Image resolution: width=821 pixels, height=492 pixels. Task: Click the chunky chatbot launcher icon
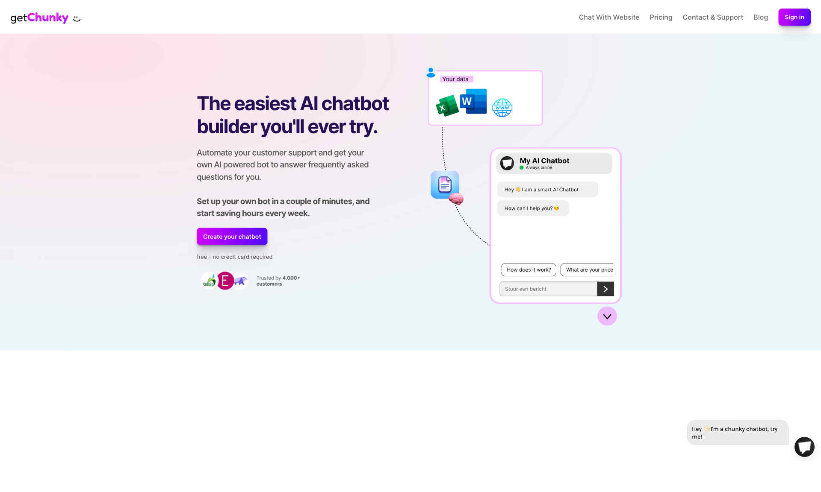coord(804,446)
